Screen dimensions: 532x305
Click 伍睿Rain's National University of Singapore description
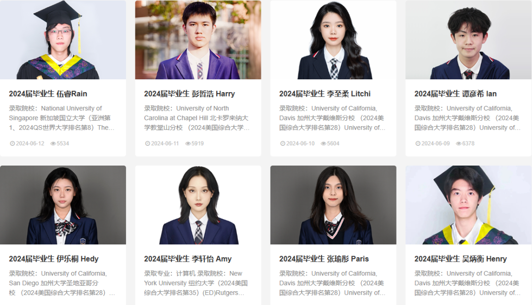62,118
